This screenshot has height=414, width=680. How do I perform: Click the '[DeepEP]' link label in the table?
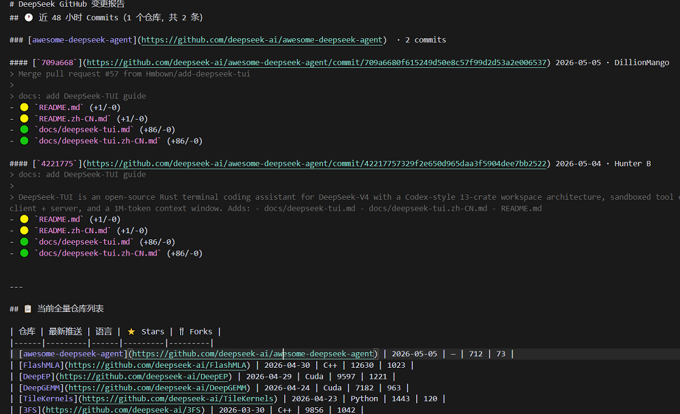37,377
